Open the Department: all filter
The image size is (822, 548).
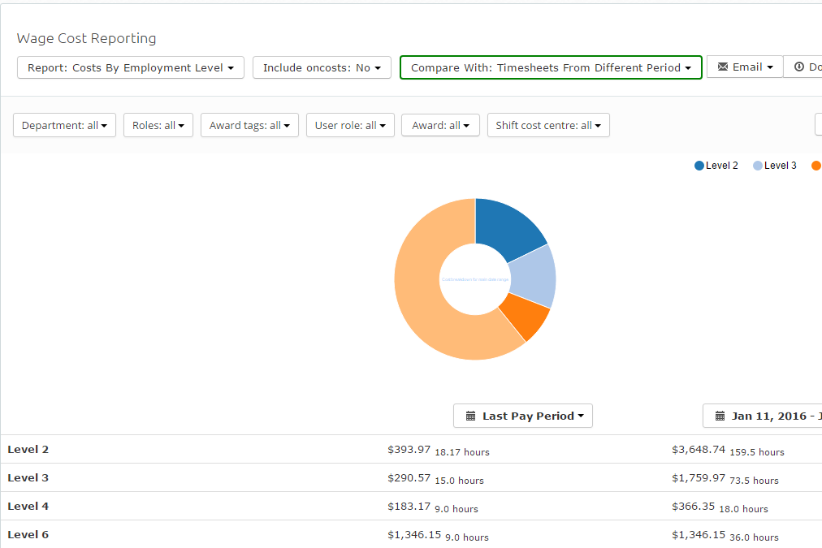[x=64, y=125]
